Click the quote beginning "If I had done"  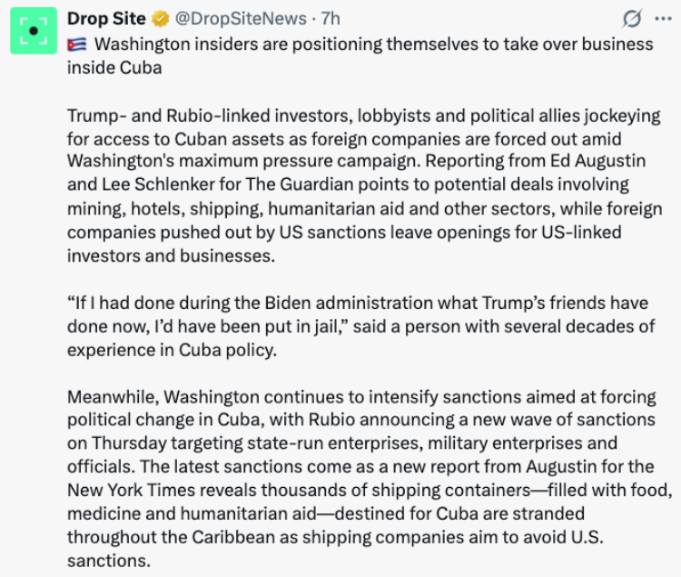tap(360, 327)
